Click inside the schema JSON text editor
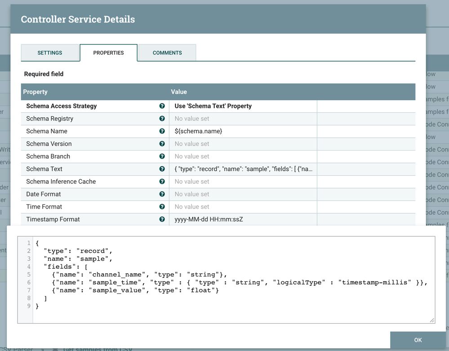The image size is (449, 351). click(233, 279)
